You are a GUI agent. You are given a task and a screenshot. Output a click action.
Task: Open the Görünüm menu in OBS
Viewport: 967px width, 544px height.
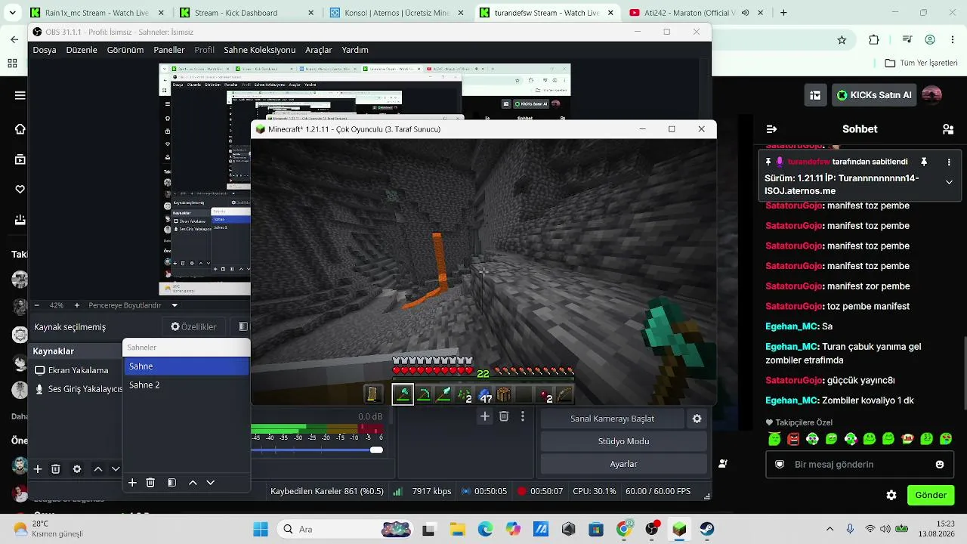125,50
